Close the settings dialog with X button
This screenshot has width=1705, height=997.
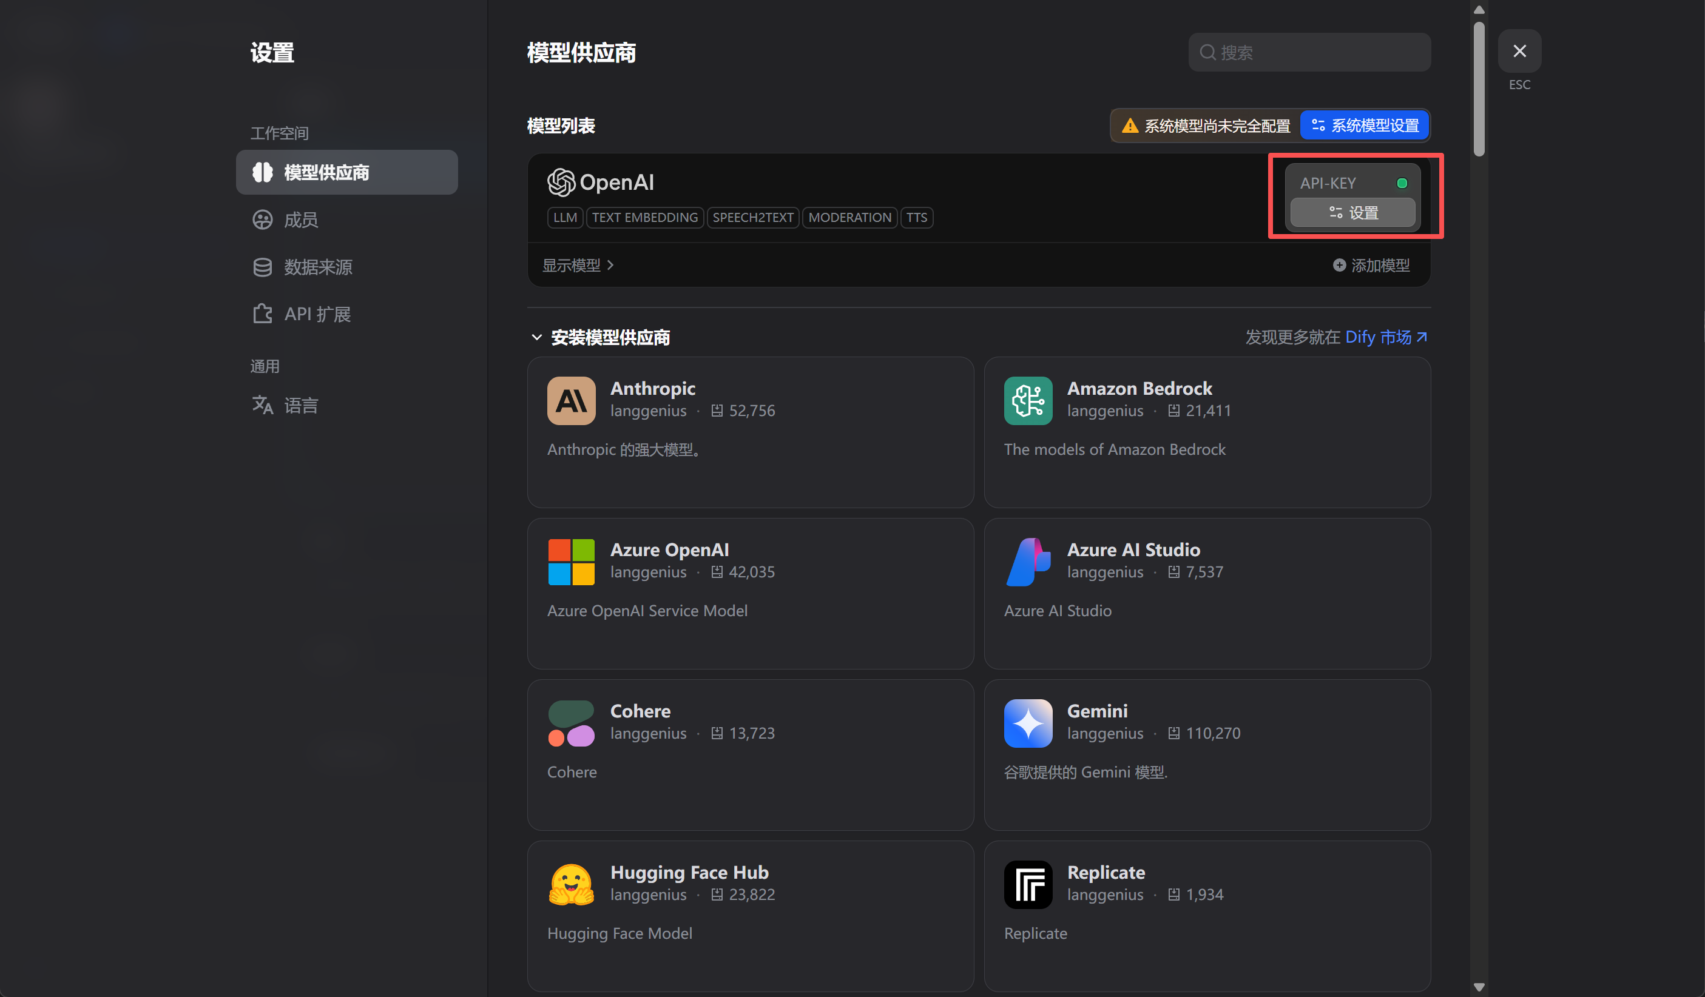pyautogui.click(x=1519, y=51)
